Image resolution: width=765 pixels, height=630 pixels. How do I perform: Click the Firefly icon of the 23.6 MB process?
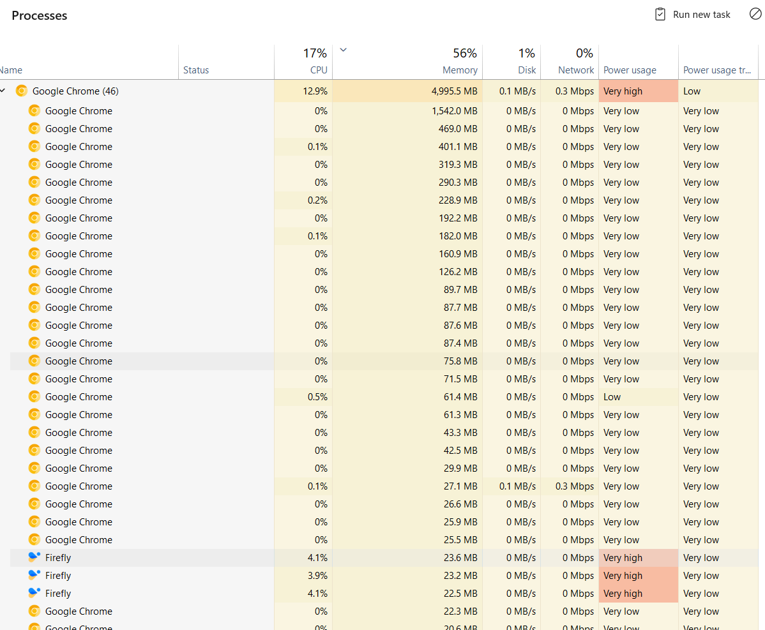(x=35, y=557)
